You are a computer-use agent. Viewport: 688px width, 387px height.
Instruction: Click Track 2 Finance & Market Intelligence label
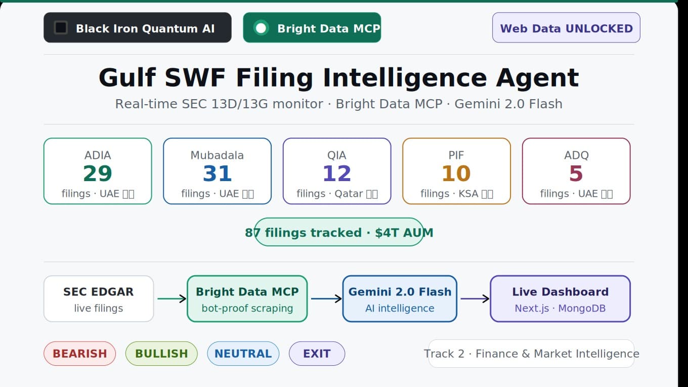[x=531, y=354]
